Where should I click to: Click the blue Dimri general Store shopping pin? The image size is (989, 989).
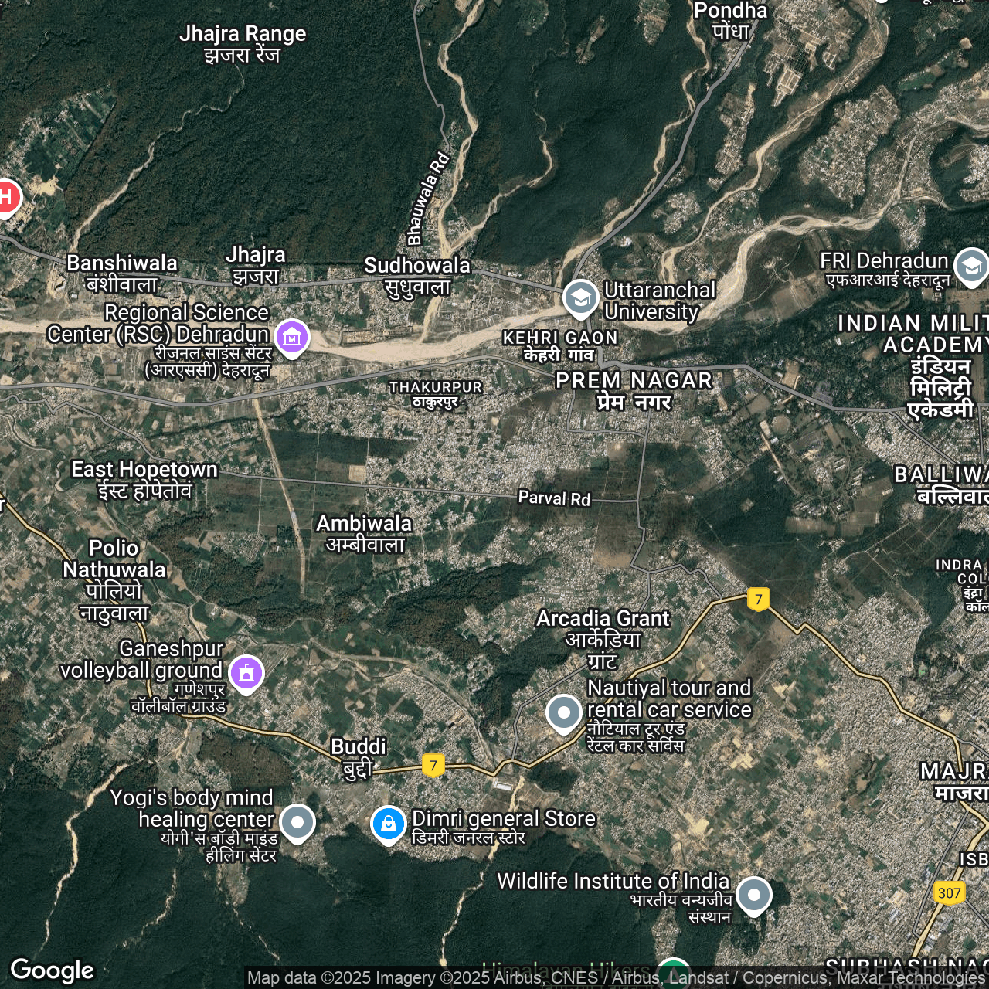pos(388,824)
